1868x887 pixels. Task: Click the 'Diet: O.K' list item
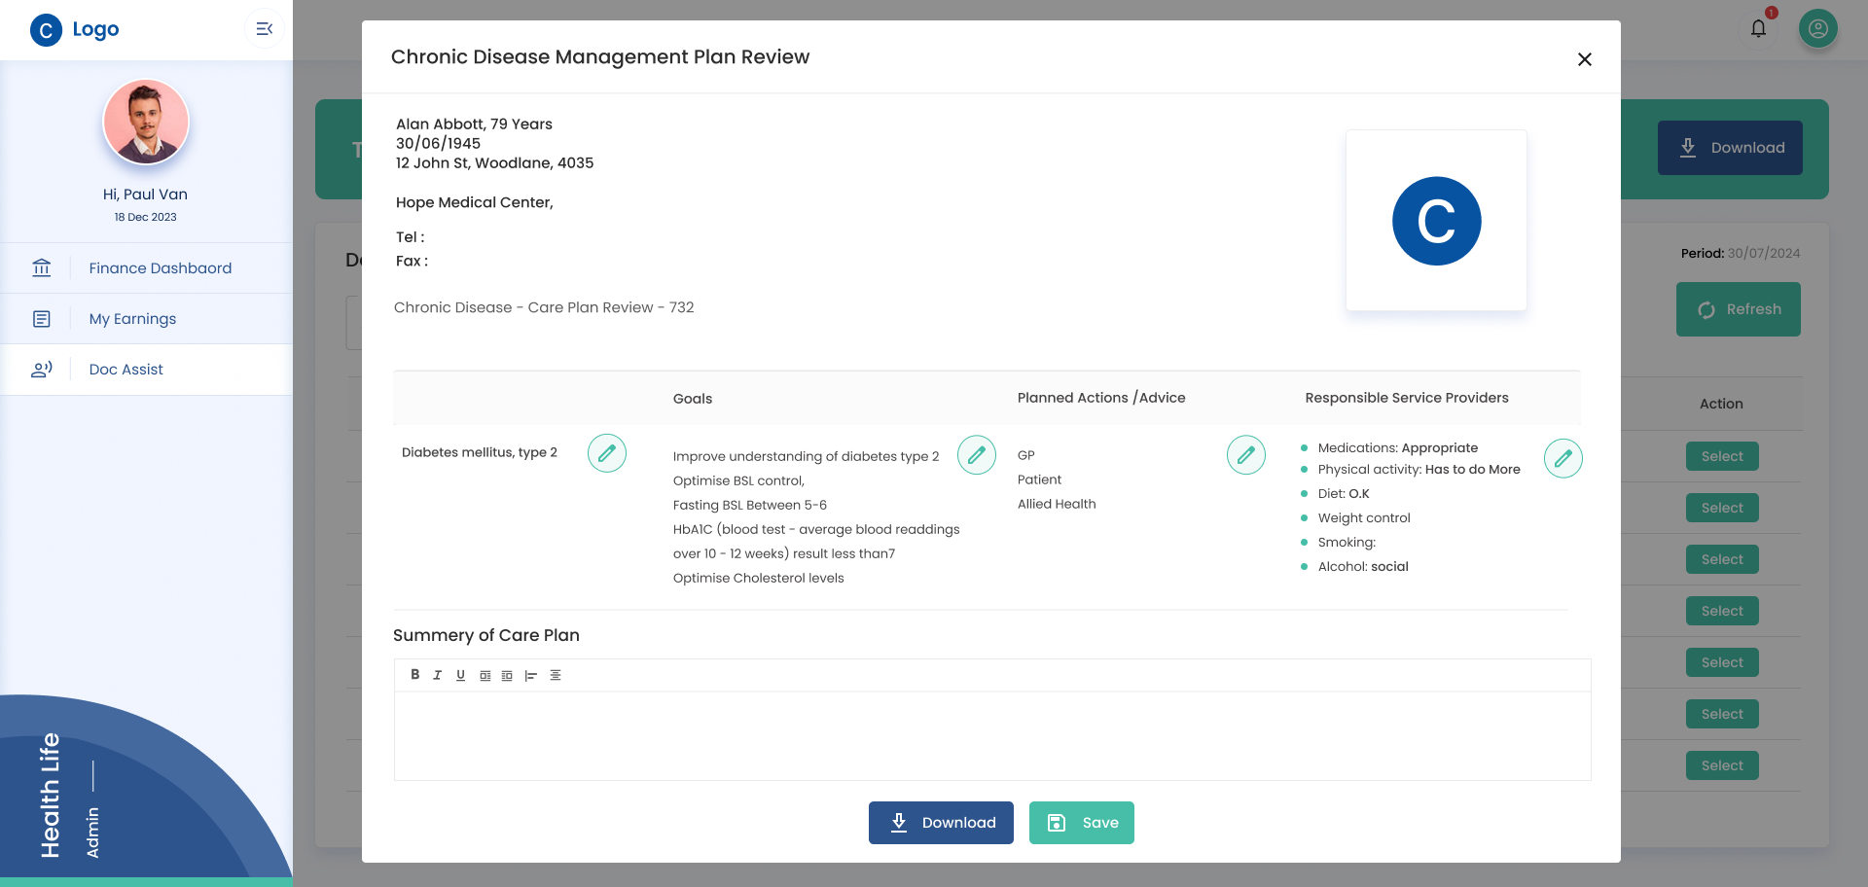click(x=1344, y=494)
